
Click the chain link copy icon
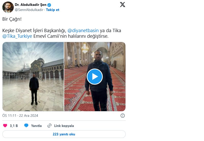pos(50,126)
